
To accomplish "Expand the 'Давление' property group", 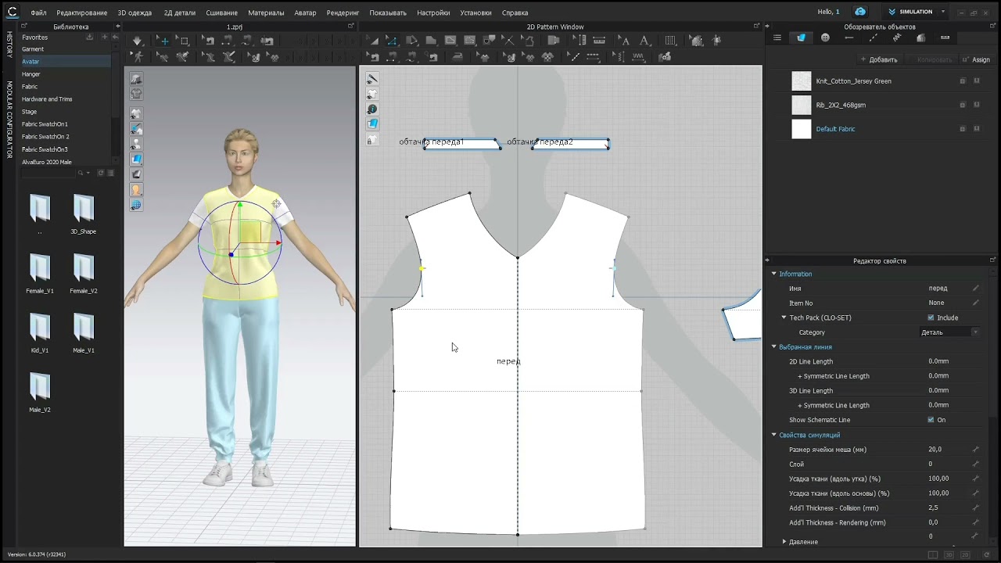I will [784, 541].
